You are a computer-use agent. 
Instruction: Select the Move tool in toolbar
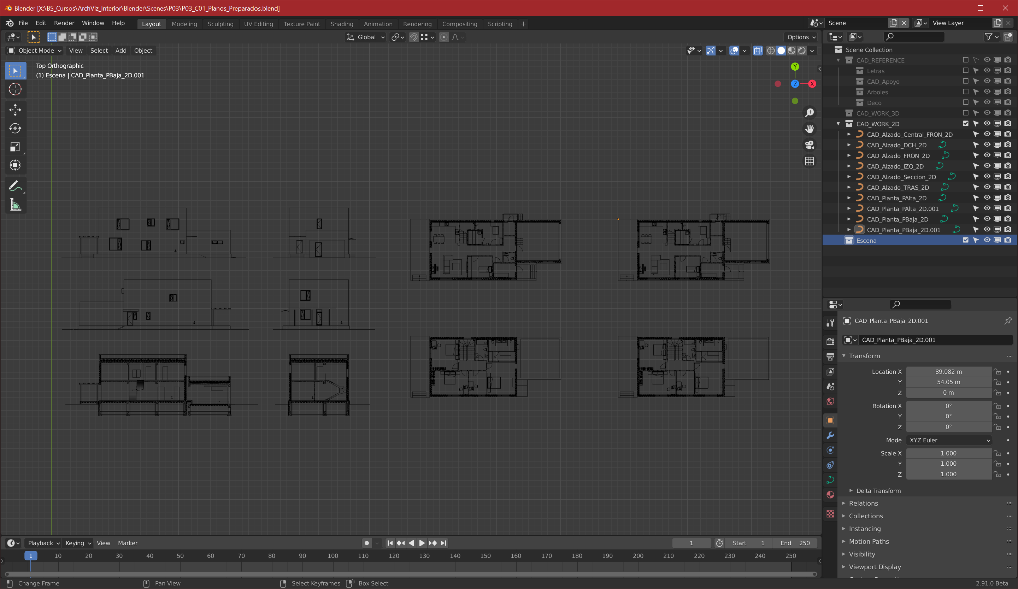tap(15, 110)
